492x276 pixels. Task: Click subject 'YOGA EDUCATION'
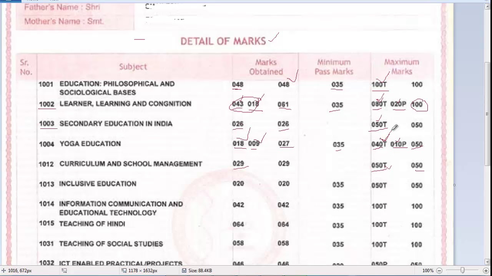pos(90,144)
